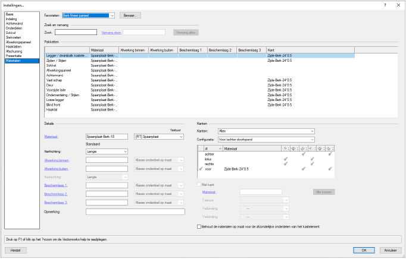Click the Vervang door link
406x259 pixels.
[111, 33]
